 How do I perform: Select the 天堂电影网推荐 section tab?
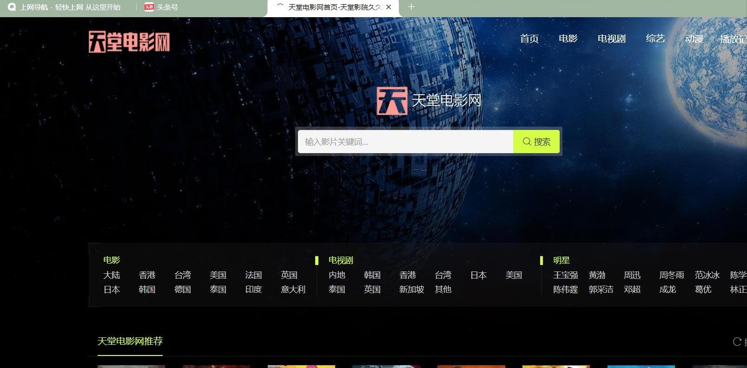tap(130, 341)
